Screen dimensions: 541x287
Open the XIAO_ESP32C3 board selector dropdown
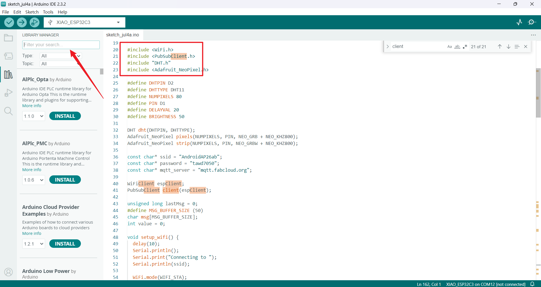84,22
